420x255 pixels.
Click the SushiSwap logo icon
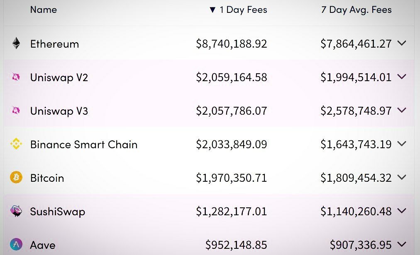pyautogui.click(x=16, y=211)
